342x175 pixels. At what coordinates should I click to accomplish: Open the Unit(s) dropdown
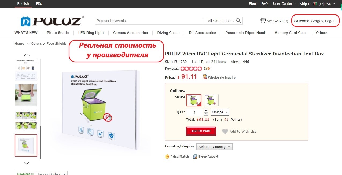point(220,112)
